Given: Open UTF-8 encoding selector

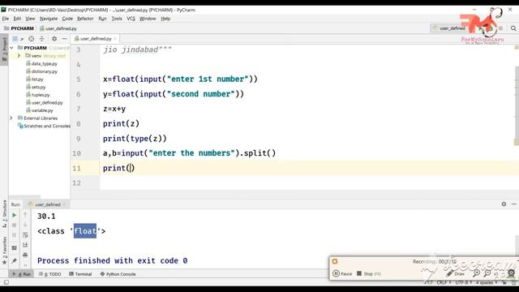Looking at the screenshot, I should (x=463, y=282).
